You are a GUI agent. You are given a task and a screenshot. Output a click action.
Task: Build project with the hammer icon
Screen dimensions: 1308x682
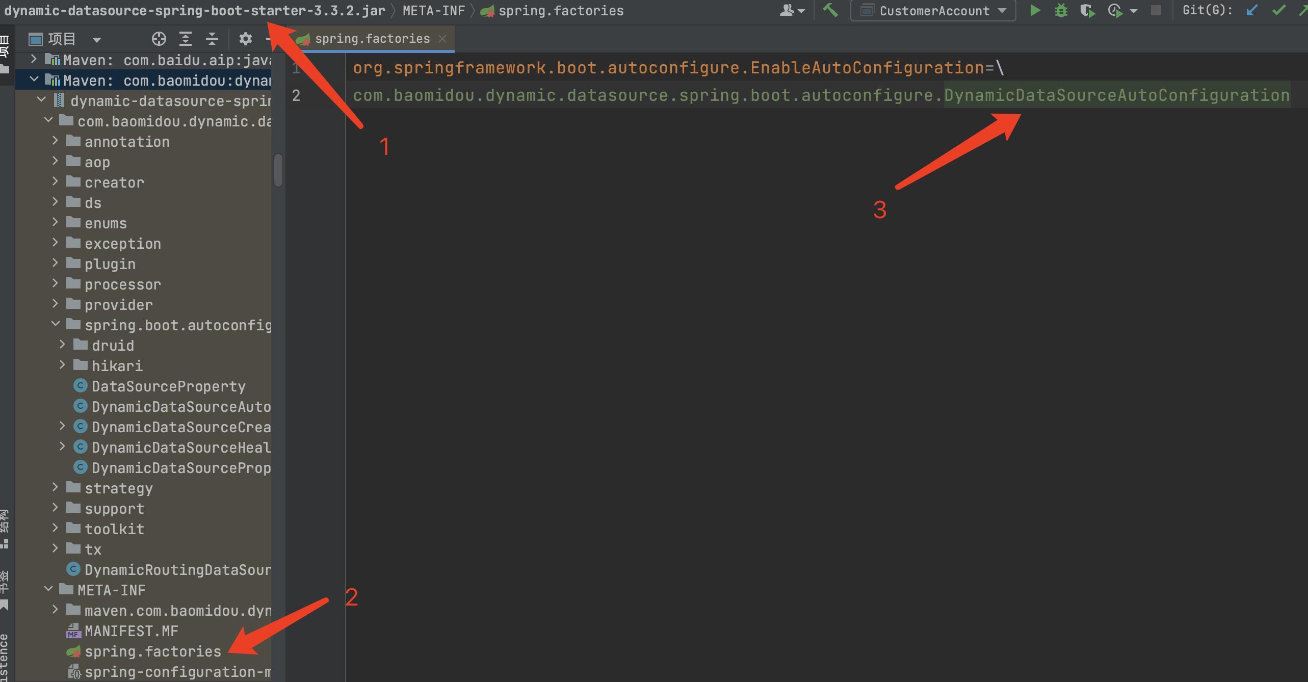click(x=830, y=10)
